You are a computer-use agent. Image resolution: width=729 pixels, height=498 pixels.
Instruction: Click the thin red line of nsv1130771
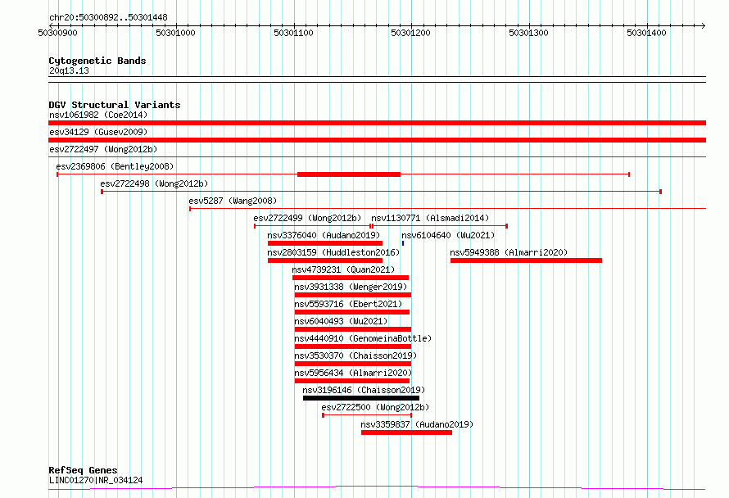pyautogui.click(x=440, y=226)
